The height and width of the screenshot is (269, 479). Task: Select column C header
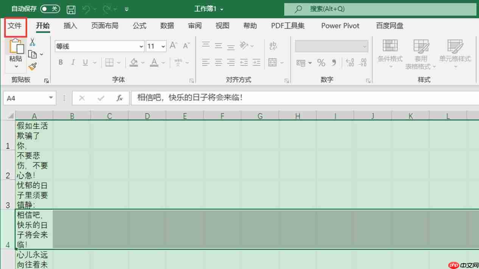tap(109, 116)
